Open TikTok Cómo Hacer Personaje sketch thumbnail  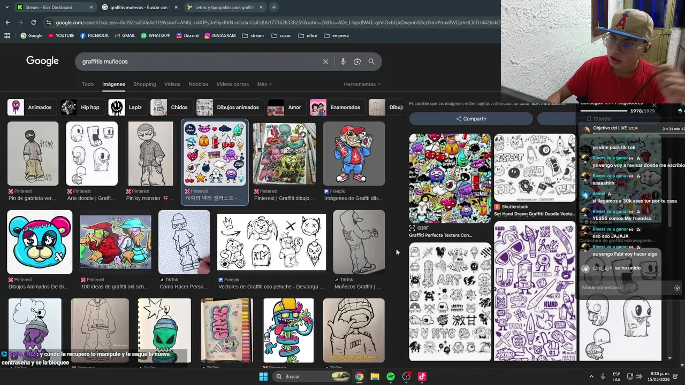coord(184,242)
